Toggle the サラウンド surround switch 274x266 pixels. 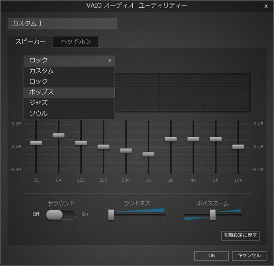click(x=61, y=215)
